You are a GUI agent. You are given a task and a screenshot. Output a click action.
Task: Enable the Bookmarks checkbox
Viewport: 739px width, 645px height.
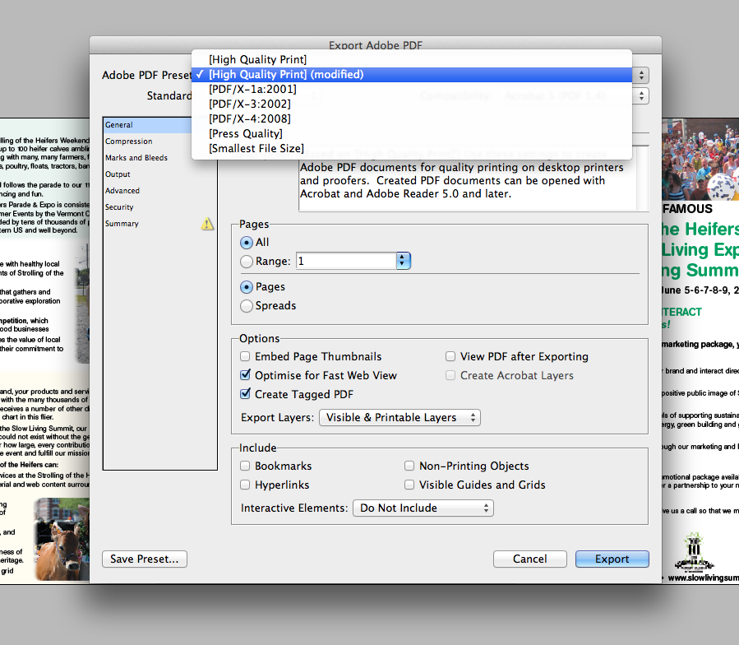[x=245, y=466]
